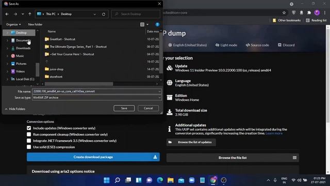Click Browse the list of updates
Screen dimensions: 330x186
coord(191,142)
